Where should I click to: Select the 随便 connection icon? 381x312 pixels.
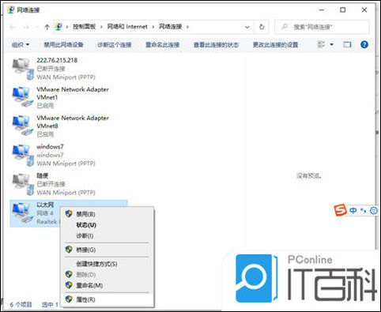23,184
